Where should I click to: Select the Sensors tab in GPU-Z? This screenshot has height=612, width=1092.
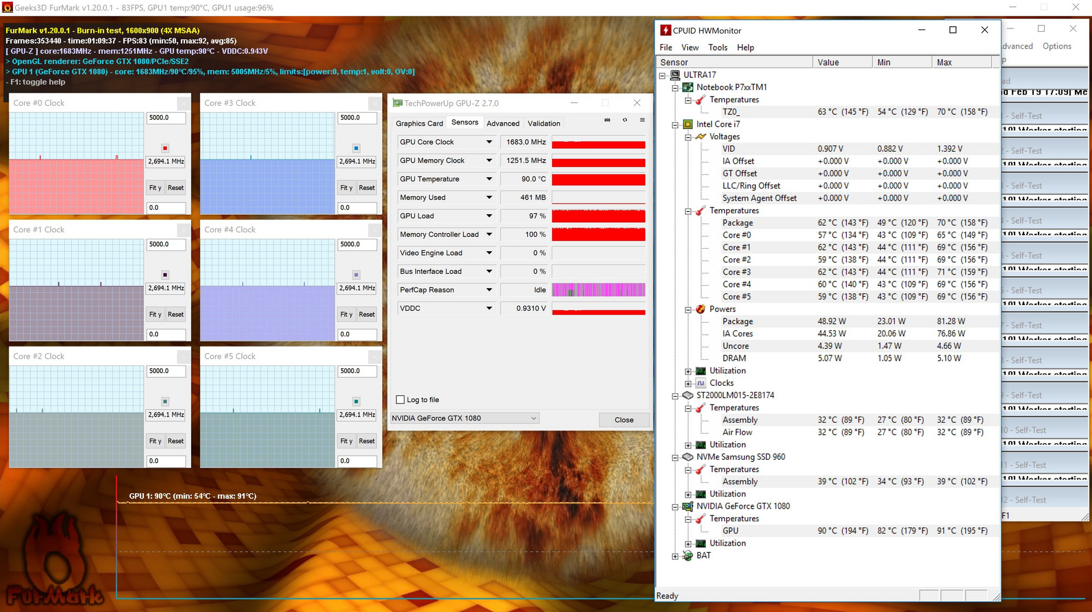pos(465,122)
